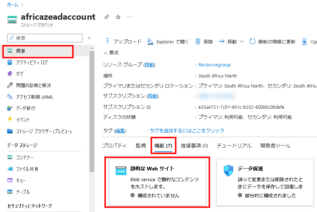Image resolution: width=317 pixels, height=212 pixels.
Task: Click the アクティビティ ログ icon
Action: point(10,62)
